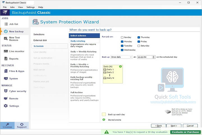The width and height of the screenshot is (202, 135).
Task: Uncheck the Tuesday checkbox
Action: coord(122,46)
